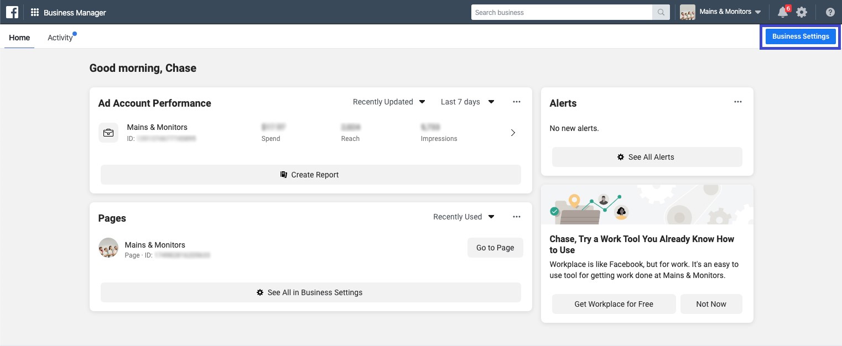Image resolution: width=842 pixels, height=346 pixels.
Task: Click Get Workplace for Free
Action: [x=614, y=304]
